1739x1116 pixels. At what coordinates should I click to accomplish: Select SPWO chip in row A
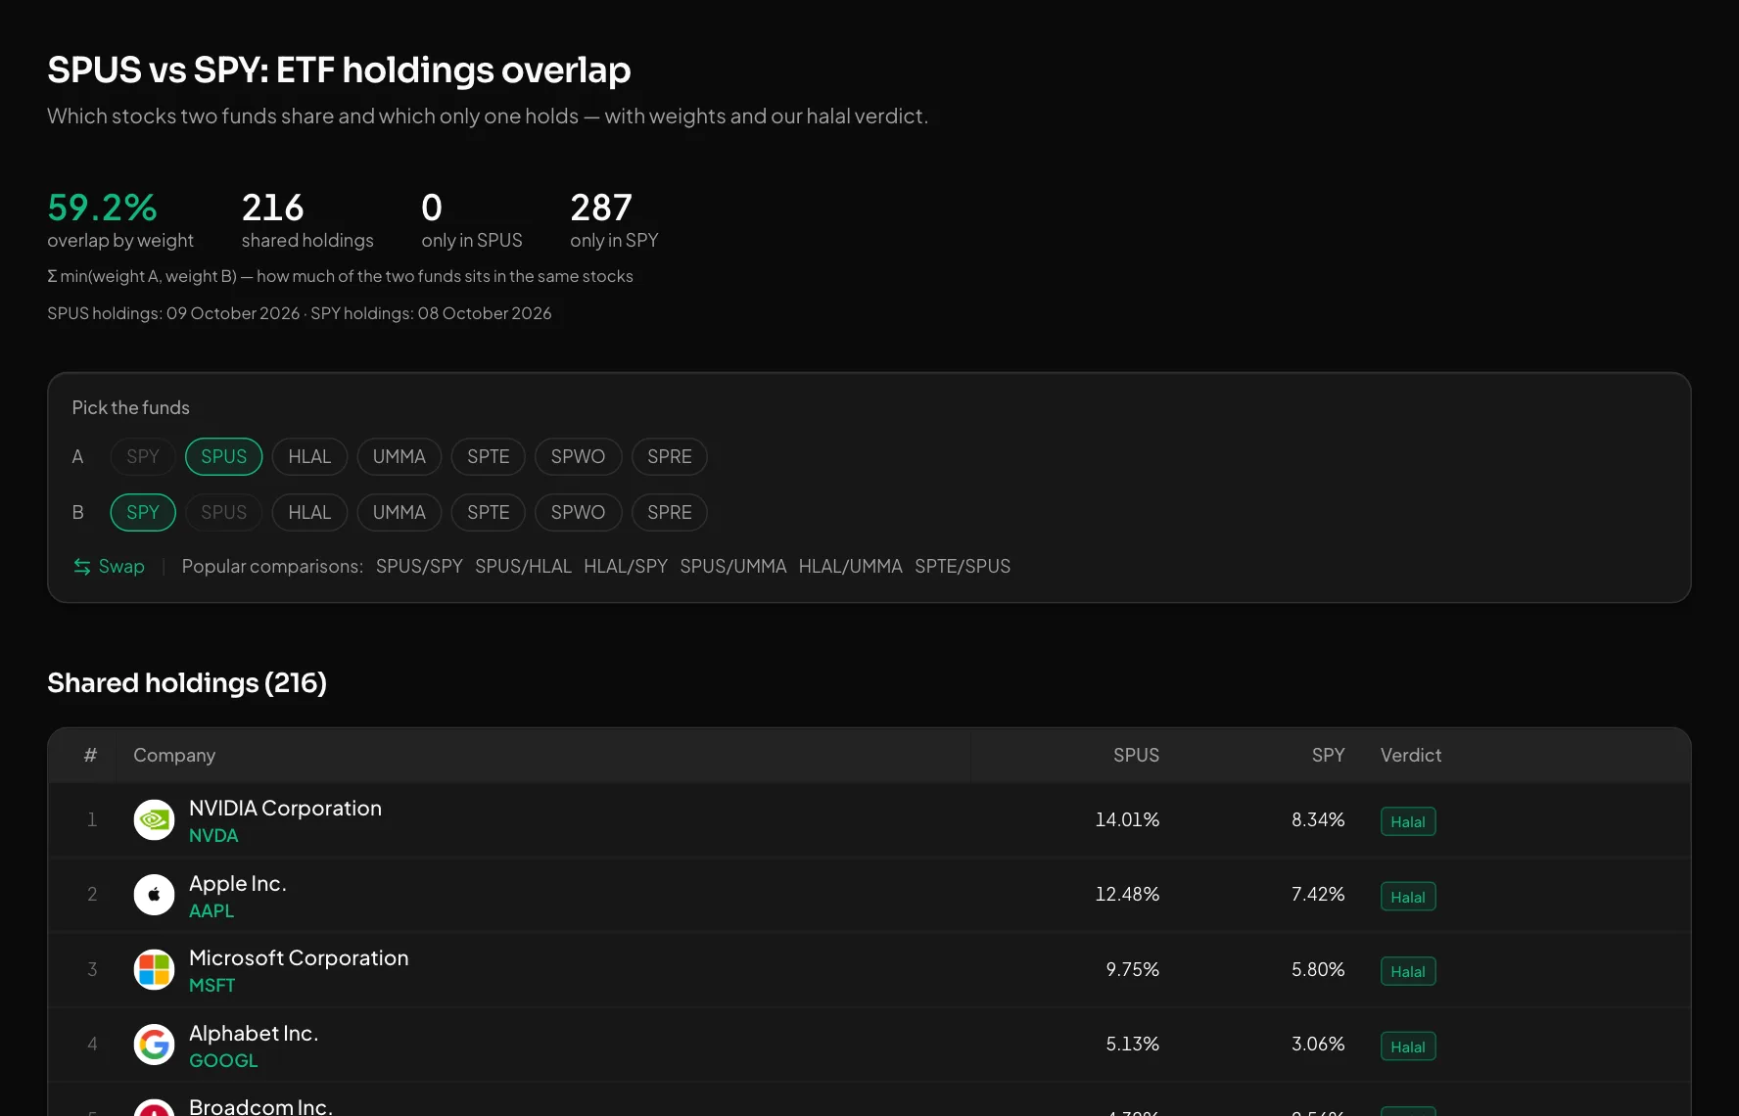click(x=578, y=456)
